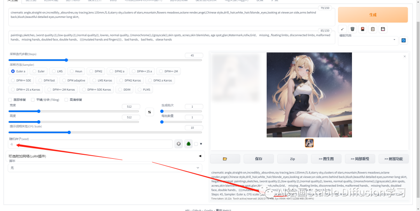This screenshot has height=211, width=420.
Task: Click into the positive prompt text box
Action: tap(172, 17)
